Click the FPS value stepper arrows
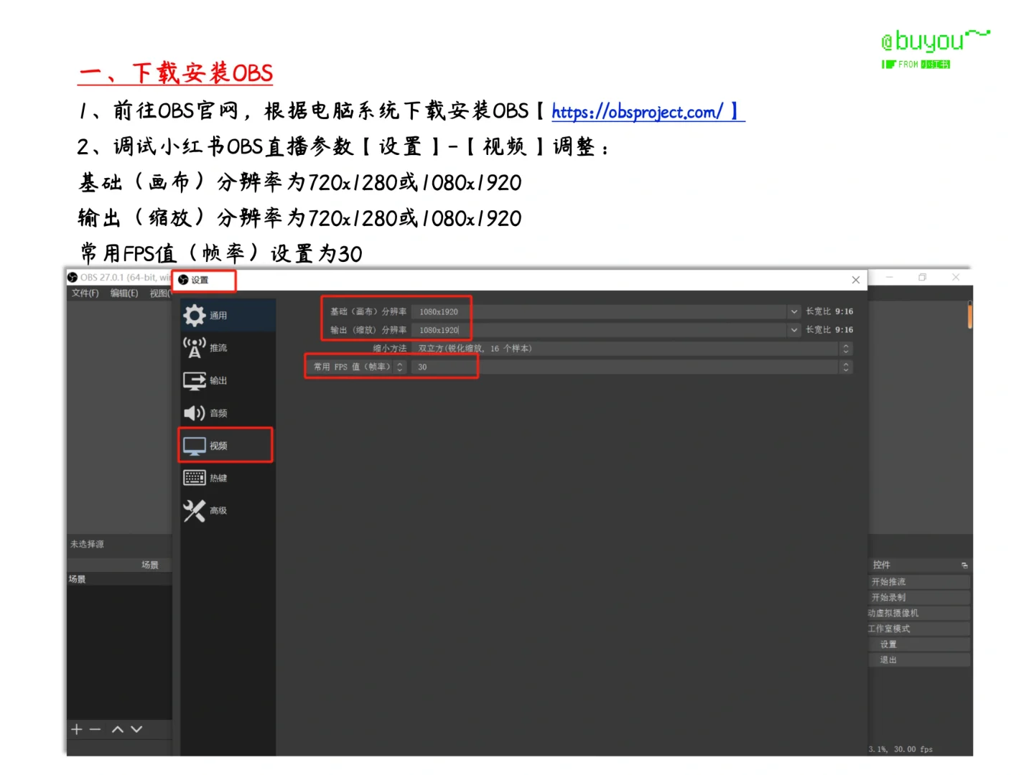This screenshot has width=1034, height=775. (400, 367)
